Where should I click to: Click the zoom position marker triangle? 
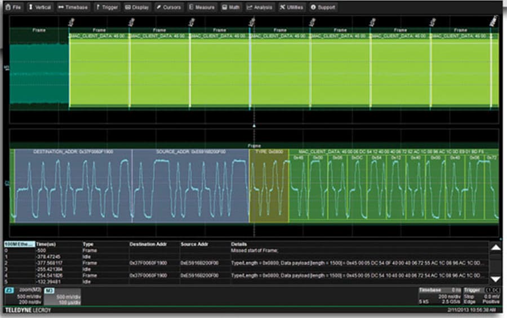254,126
